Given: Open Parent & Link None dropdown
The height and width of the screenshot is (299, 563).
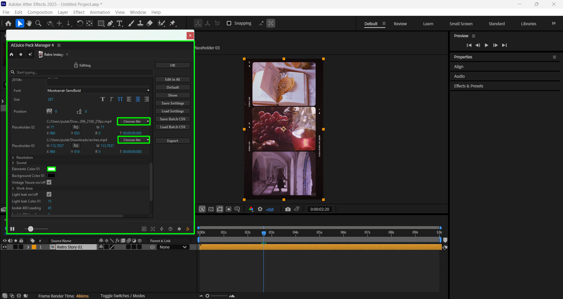Looking at the screenshot, I should (x=173, y=247).
